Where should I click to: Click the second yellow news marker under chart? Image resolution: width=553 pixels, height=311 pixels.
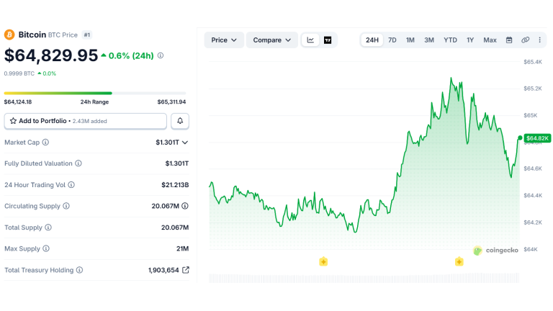click(x=459, y=261)
